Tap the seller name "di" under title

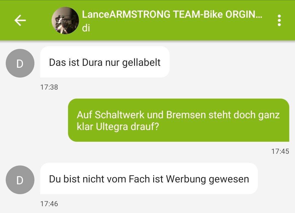pyautogui.click(x=86, y=28)
